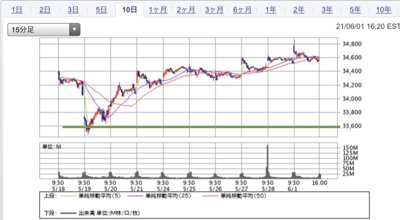The image size is (400, 220).
Task: Click the 単純移動平均(25) legend entry
Action: point(159,196)
